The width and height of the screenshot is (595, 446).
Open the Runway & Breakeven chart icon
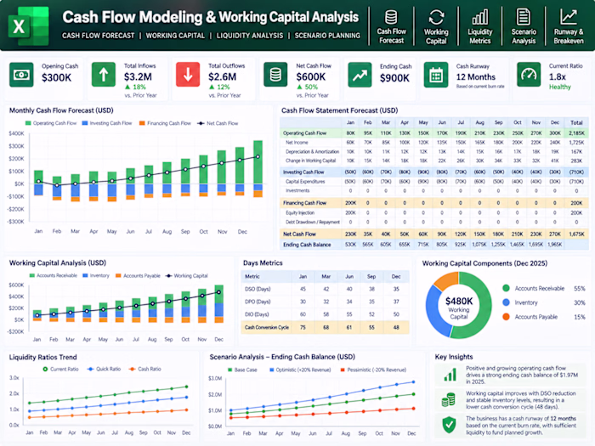pos(568,17)
